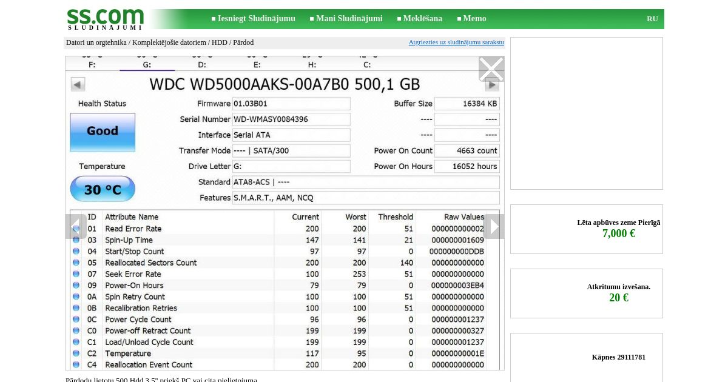Click the Serial Number field WD-WMASY0084396
The image size is (728, 382).
(x=291, y=119)
